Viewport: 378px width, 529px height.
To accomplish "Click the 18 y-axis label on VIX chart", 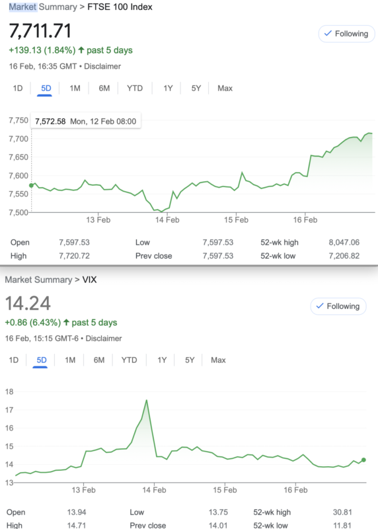I will tap(9, 391).
